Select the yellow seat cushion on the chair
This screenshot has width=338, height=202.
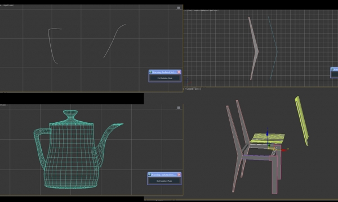click(267, 139)
